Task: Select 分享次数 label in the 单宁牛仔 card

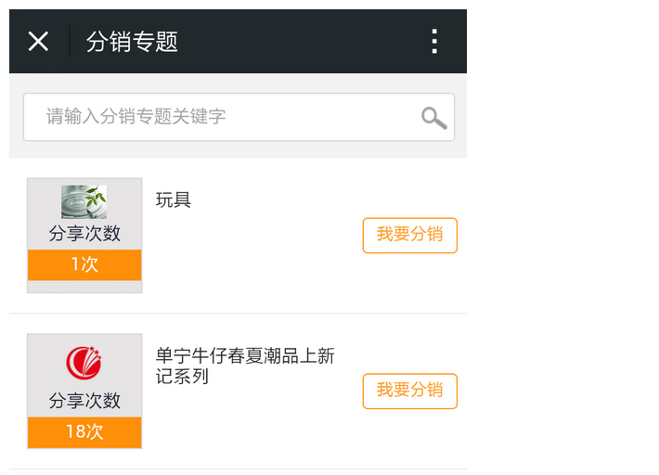Action: (84, 401)
